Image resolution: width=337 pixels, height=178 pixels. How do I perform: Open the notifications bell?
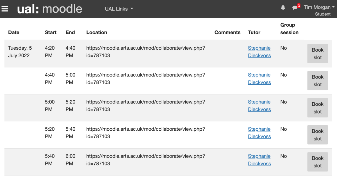[x=283, y=8]
